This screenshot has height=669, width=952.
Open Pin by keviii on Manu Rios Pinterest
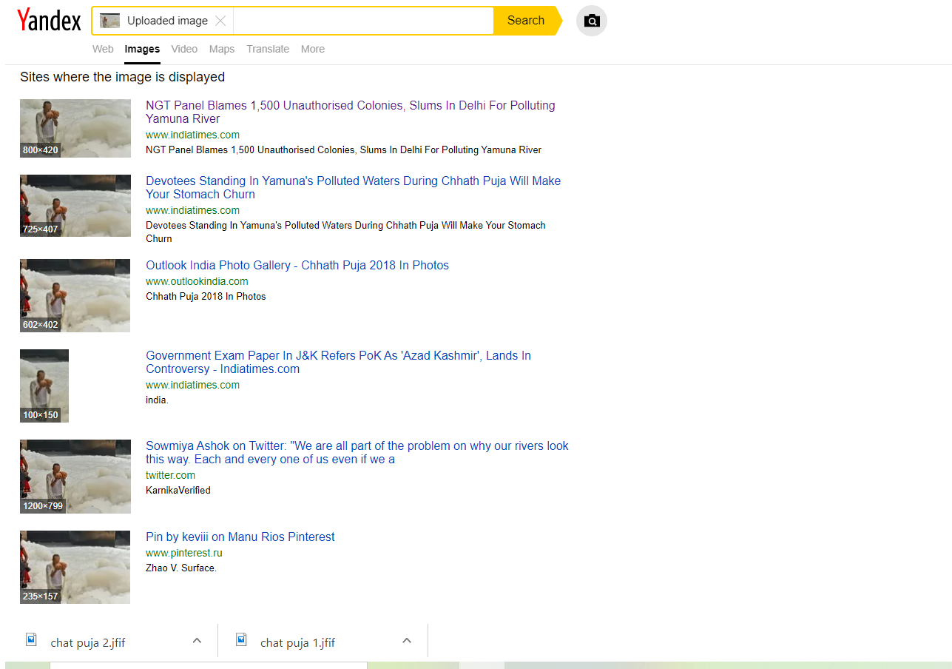240,537
